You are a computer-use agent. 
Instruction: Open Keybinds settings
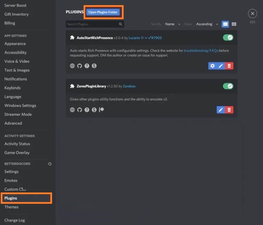click(x=12, y=88)
